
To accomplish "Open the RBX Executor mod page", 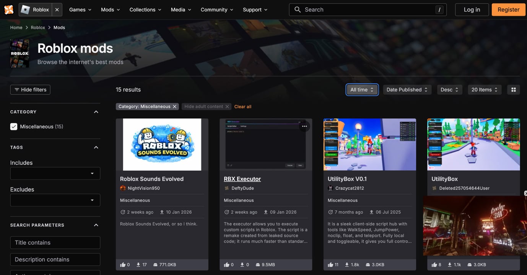I will tap(242, 178).
